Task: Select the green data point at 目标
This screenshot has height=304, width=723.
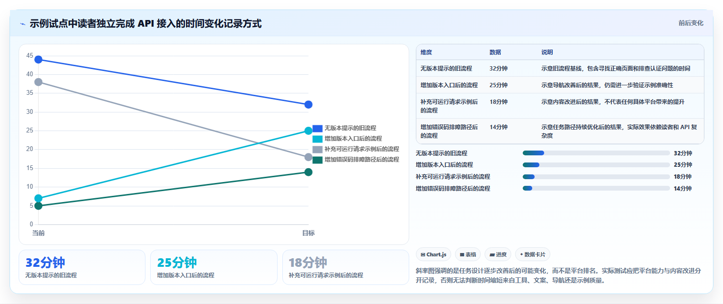Action: (x=308, y=172)
